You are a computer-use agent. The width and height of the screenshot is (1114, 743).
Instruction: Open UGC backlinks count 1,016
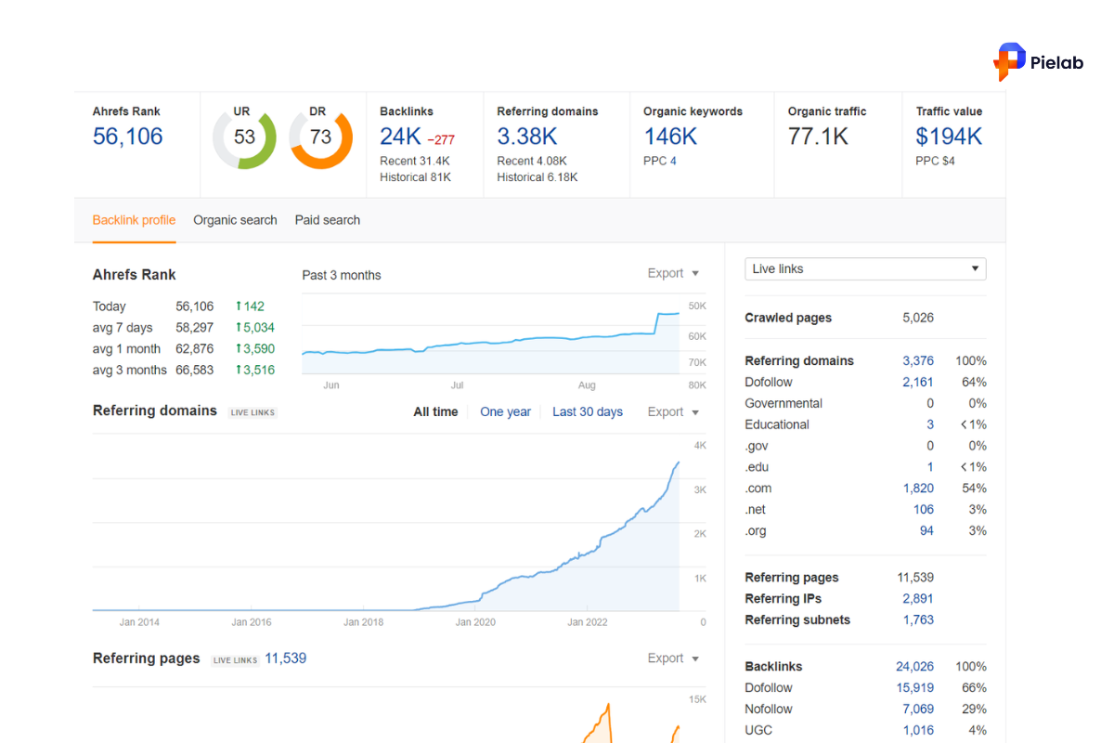click(918, 731)
